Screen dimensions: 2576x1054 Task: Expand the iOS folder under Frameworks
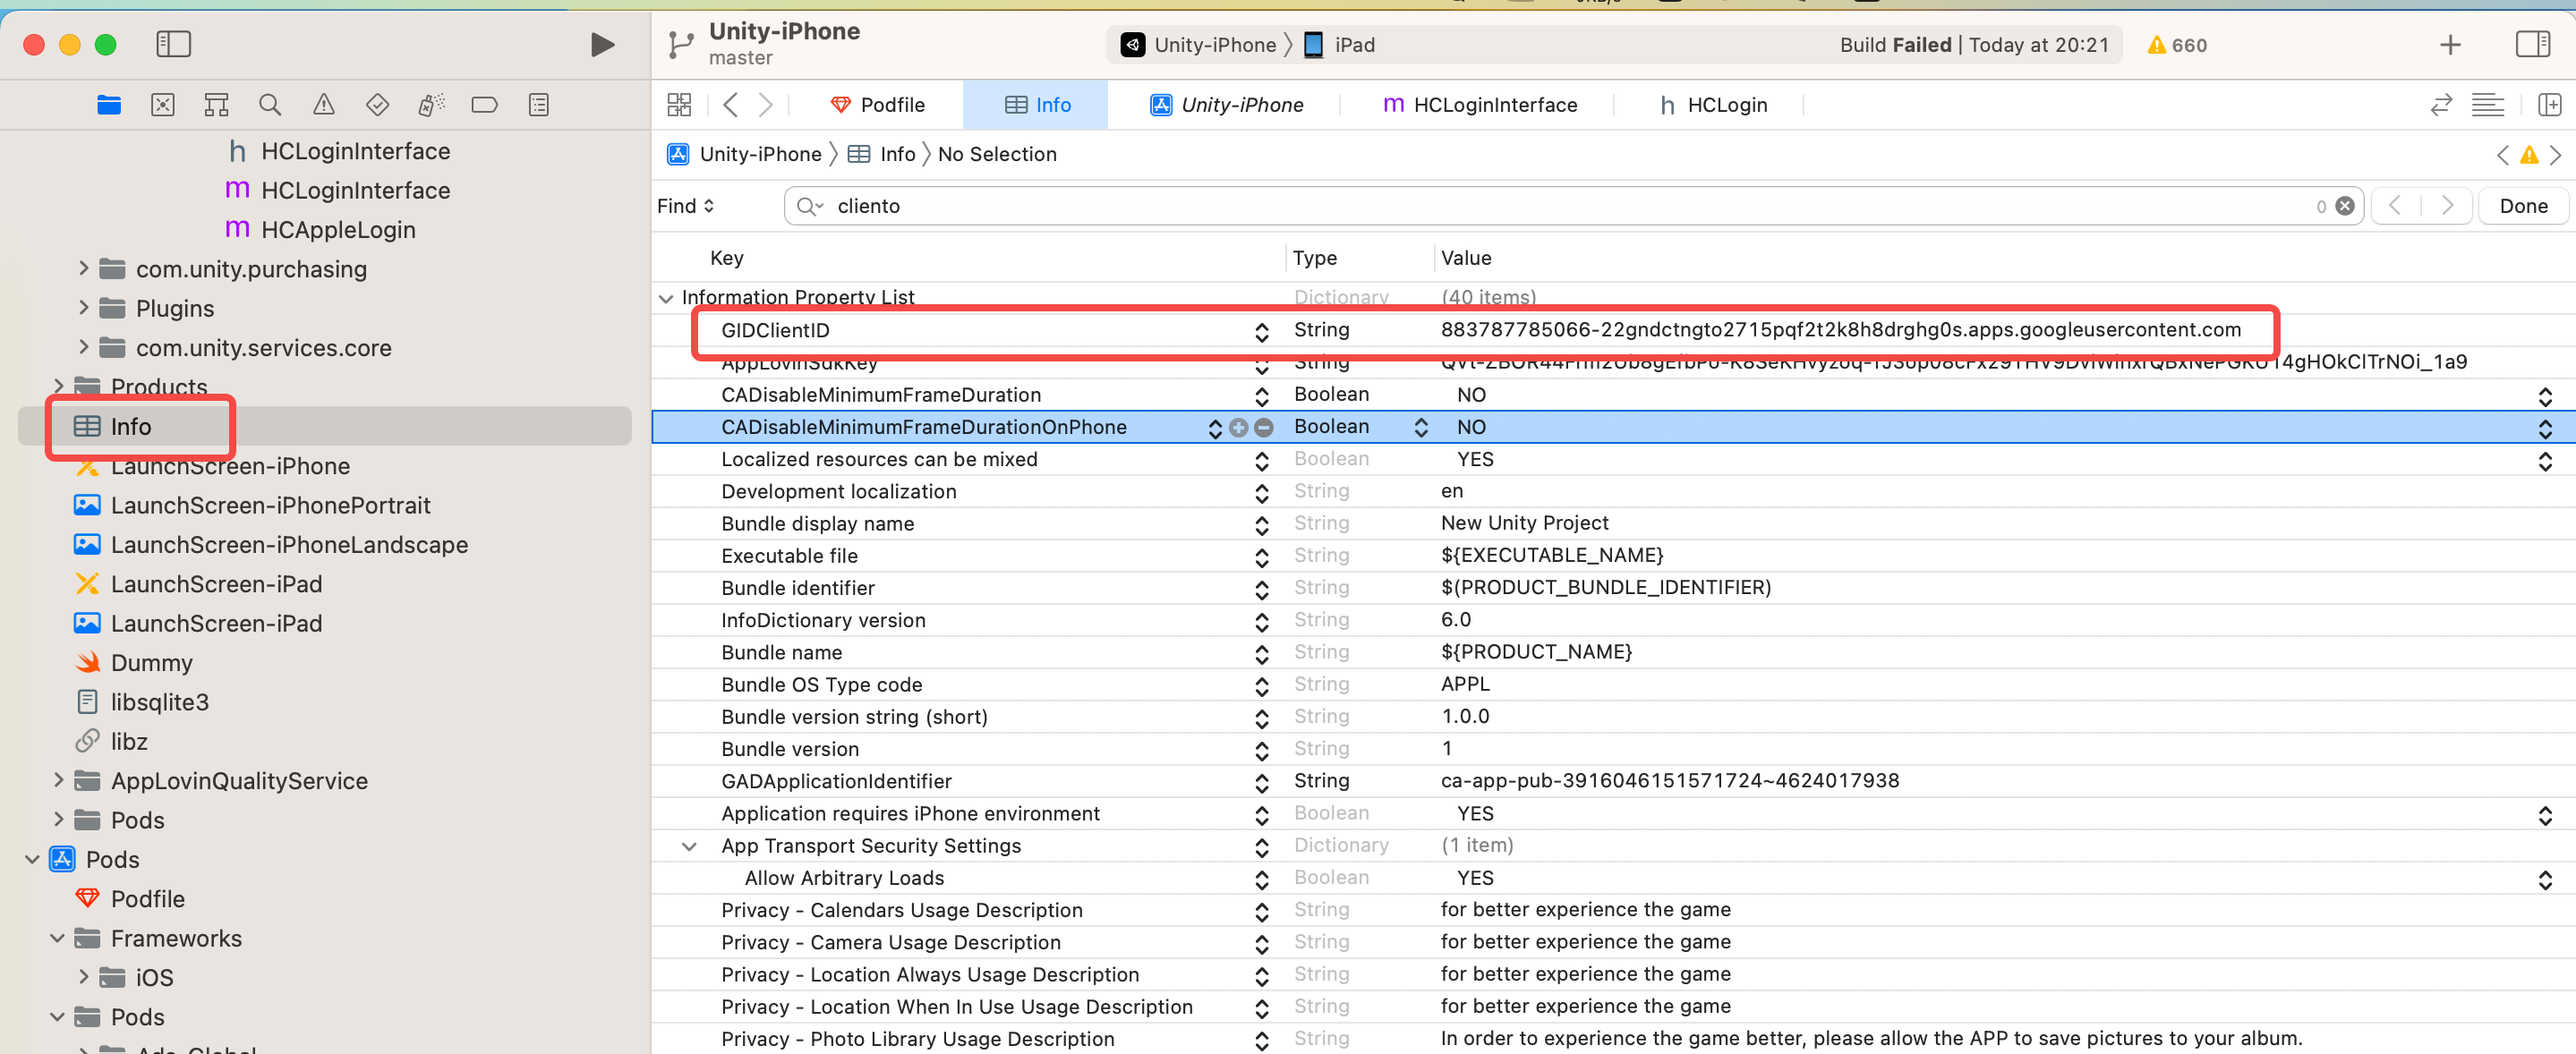pos(84,977)
